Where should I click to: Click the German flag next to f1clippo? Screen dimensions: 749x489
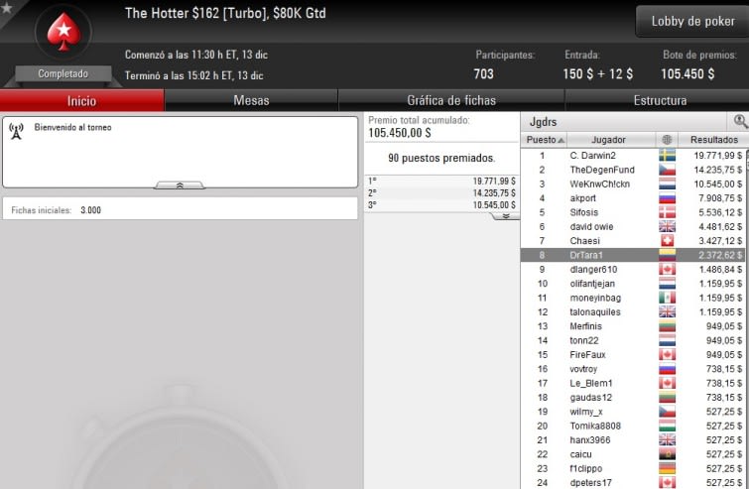(667, 468)
